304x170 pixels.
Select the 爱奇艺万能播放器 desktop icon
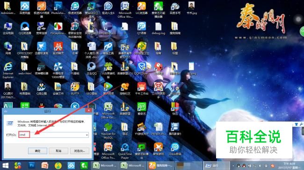pos(158,10)
